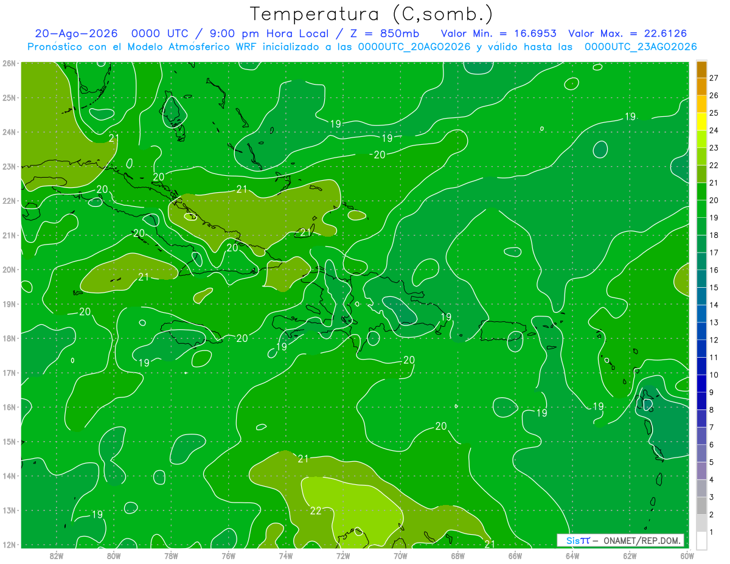Click the "13N" latitude axis label
This screenshot has height=564, width=730.
(9, 510)
